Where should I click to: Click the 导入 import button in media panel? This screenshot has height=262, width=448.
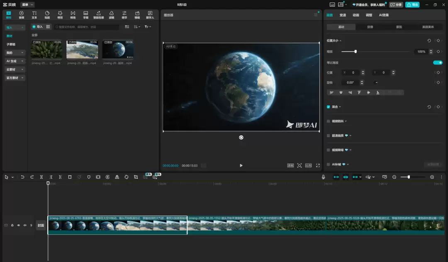tap(37, 27)
